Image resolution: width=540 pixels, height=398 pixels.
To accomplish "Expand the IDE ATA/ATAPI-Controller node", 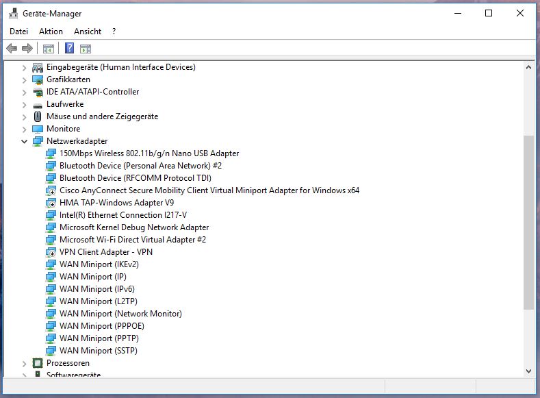I will 24,92.
